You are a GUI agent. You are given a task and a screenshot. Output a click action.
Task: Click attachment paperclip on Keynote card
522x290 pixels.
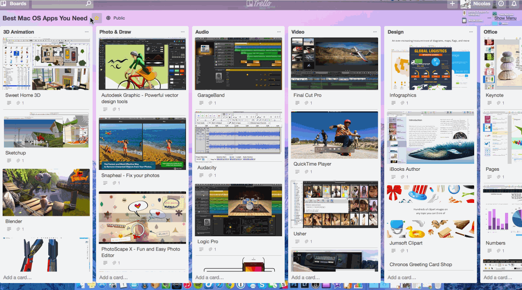click(499, 103)
